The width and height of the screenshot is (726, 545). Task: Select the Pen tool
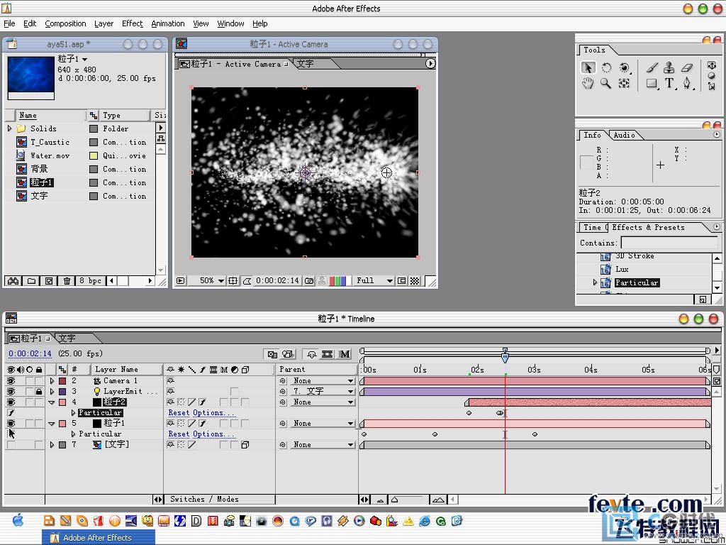687,84
